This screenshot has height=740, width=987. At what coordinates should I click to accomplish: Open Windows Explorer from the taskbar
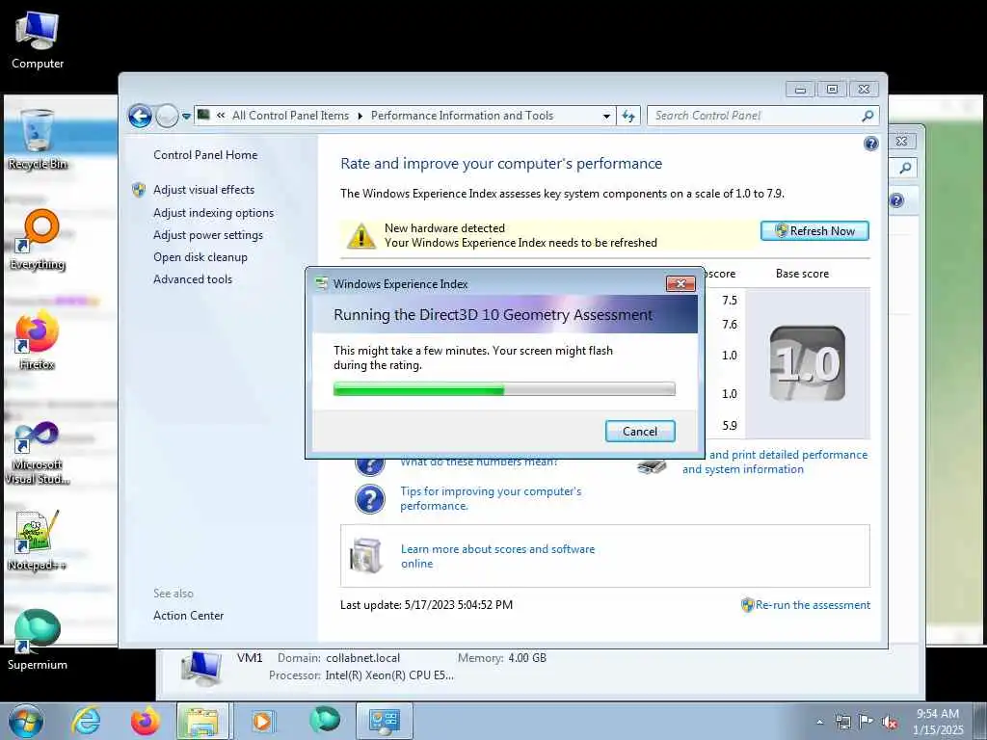tap(202, 721)
